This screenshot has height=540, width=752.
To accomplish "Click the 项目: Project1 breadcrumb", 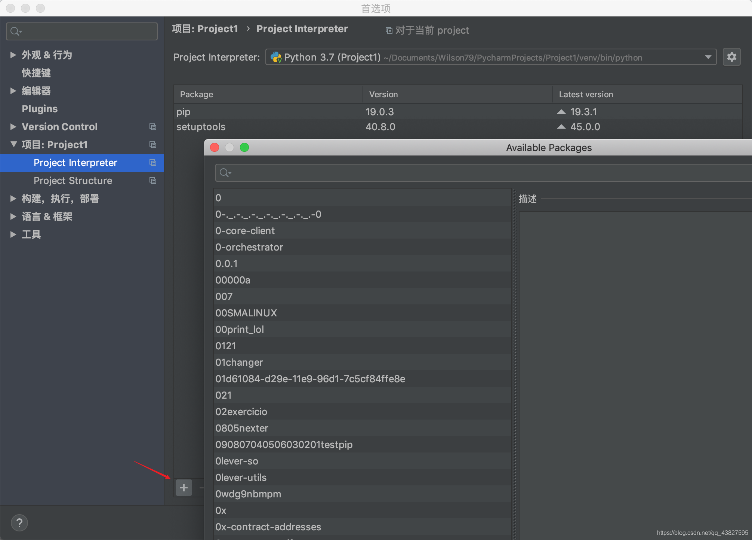I will pyautogui.click(x=205, y=29).
